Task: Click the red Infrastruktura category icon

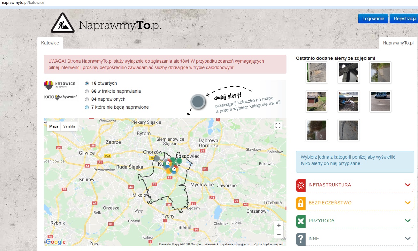Action: tap(301, 185)
